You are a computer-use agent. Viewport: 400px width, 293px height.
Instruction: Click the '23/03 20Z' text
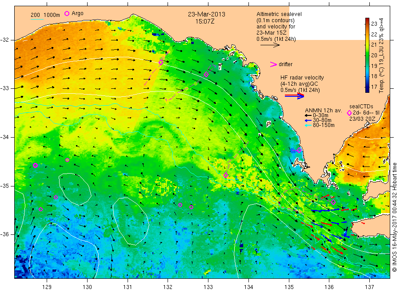pyautogui.click(x=362, y=119)
